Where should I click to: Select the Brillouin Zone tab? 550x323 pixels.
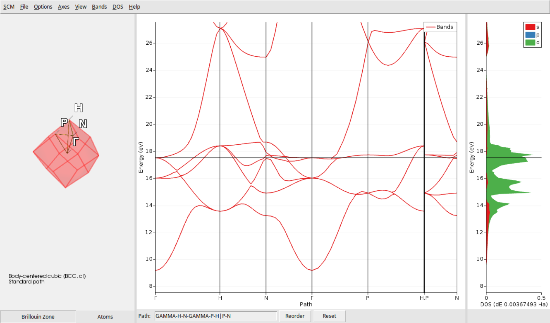pyautogui.click(x=38, y=316)
